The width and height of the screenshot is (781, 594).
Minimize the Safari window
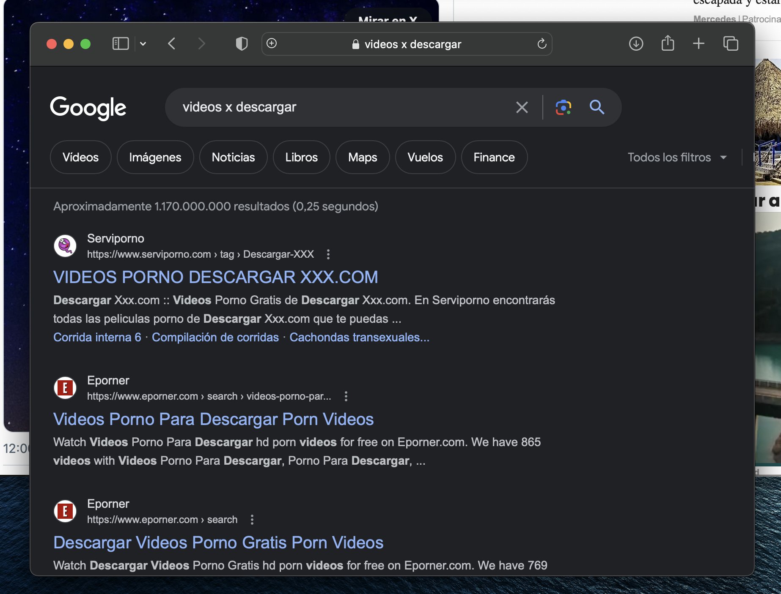click(x=69, y=44)
